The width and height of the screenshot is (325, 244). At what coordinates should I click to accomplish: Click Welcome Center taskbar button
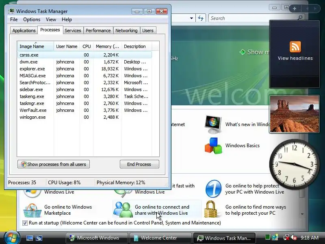160,238
